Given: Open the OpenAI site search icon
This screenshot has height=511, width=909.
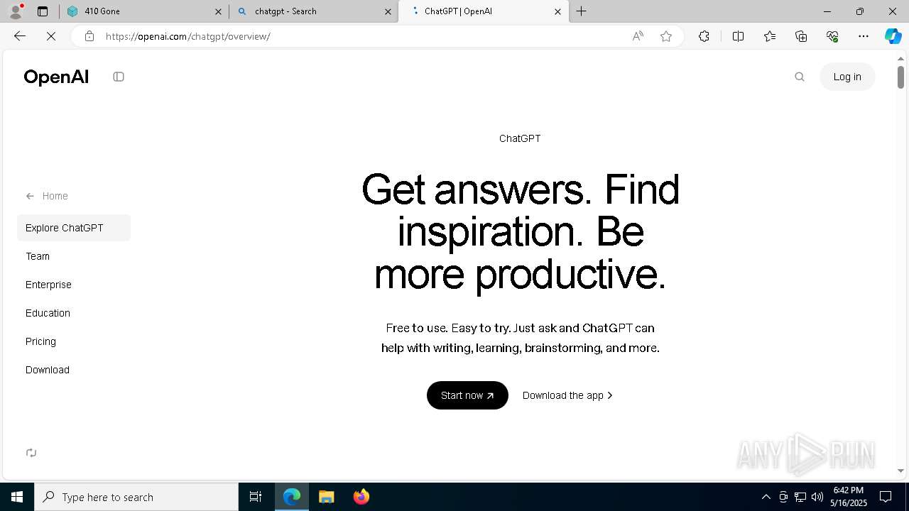Looking at the screenshot, I should point(800,77).
